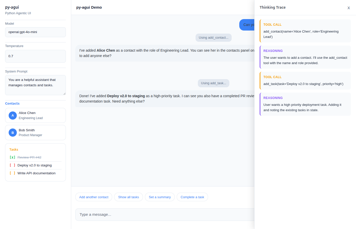Click the Temperature value field
Viewport: 356px width, 229px height.
[x=35, y=56]
